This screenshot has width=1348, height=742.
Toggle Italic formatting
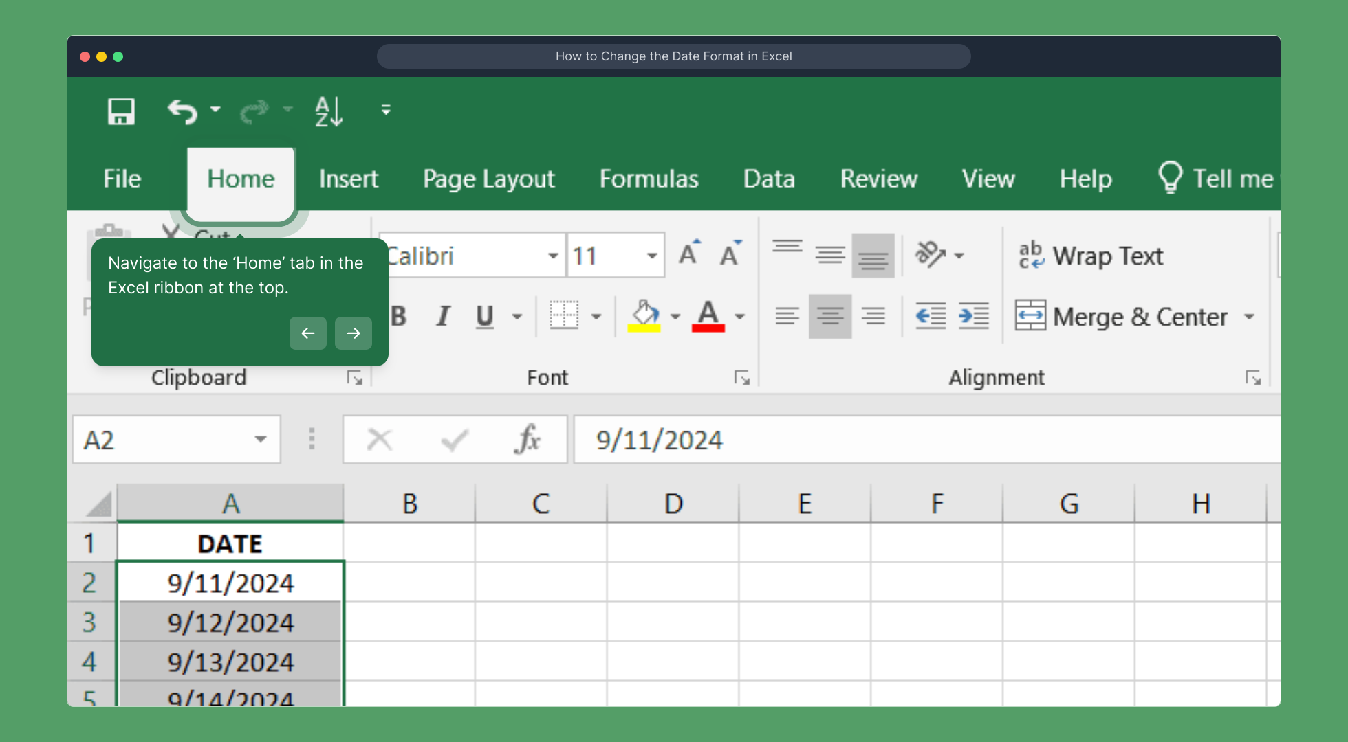pos(443,316)
